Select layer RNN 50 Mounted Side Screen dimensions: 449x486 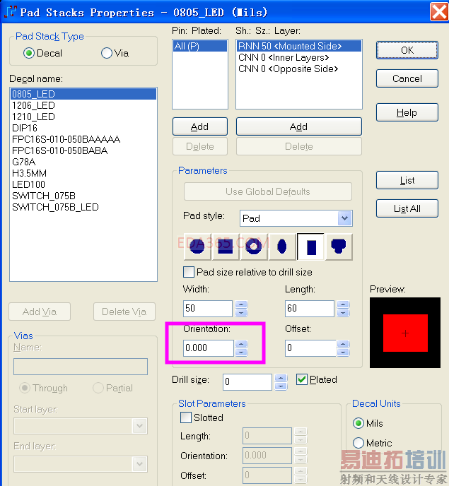299,46
